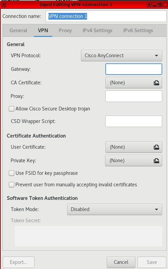The height and width of the screenshot is (269, 168).
Task: Close the VPN editing window
Action: point(165,5)
